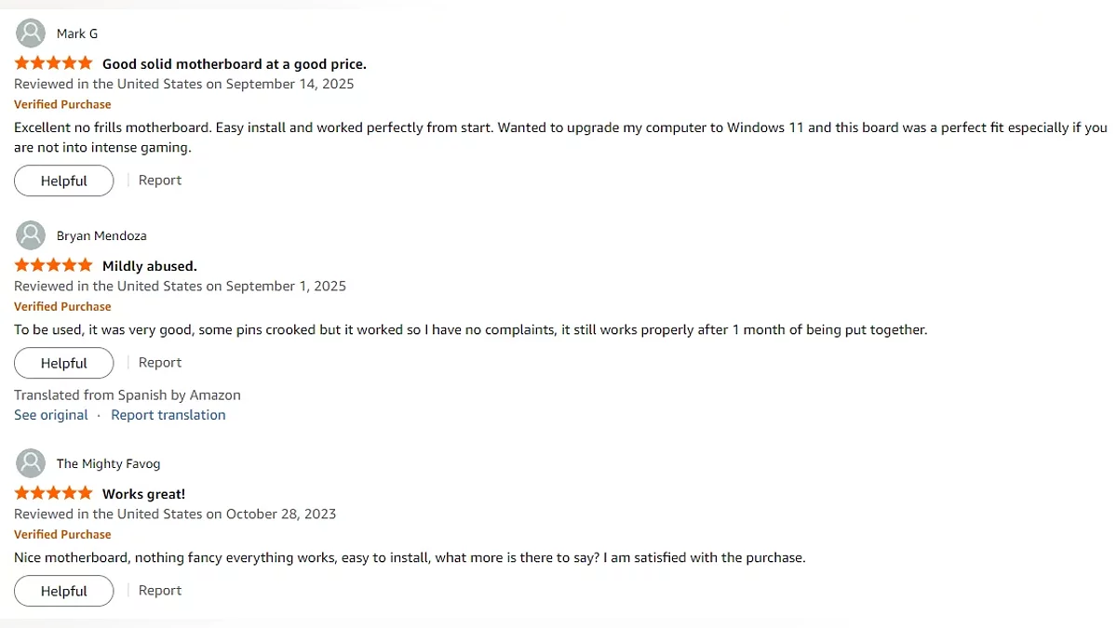The image size is (1117, 628).
Task: Click Bryan Mendoza's profile avatar icon
Action: point(31,235)
